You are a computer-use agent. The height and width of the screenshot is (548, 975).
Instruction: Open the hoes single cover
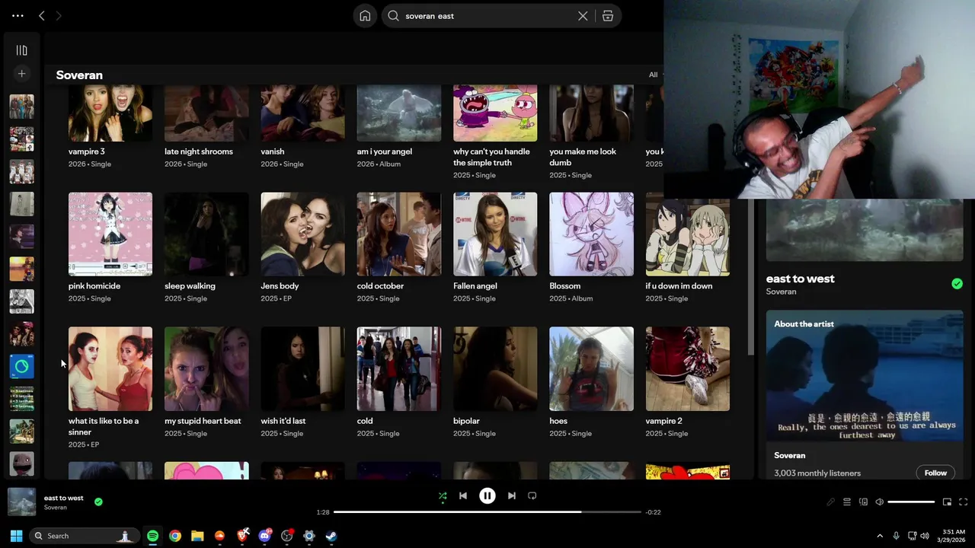coord(591,368)
